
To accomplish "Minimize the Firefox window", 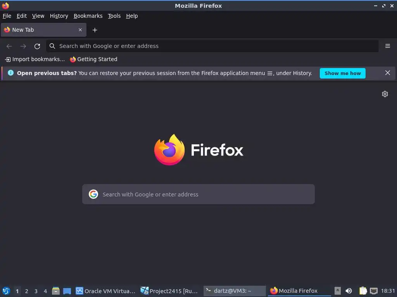I will pyautogui.click(x=375, y=5).
